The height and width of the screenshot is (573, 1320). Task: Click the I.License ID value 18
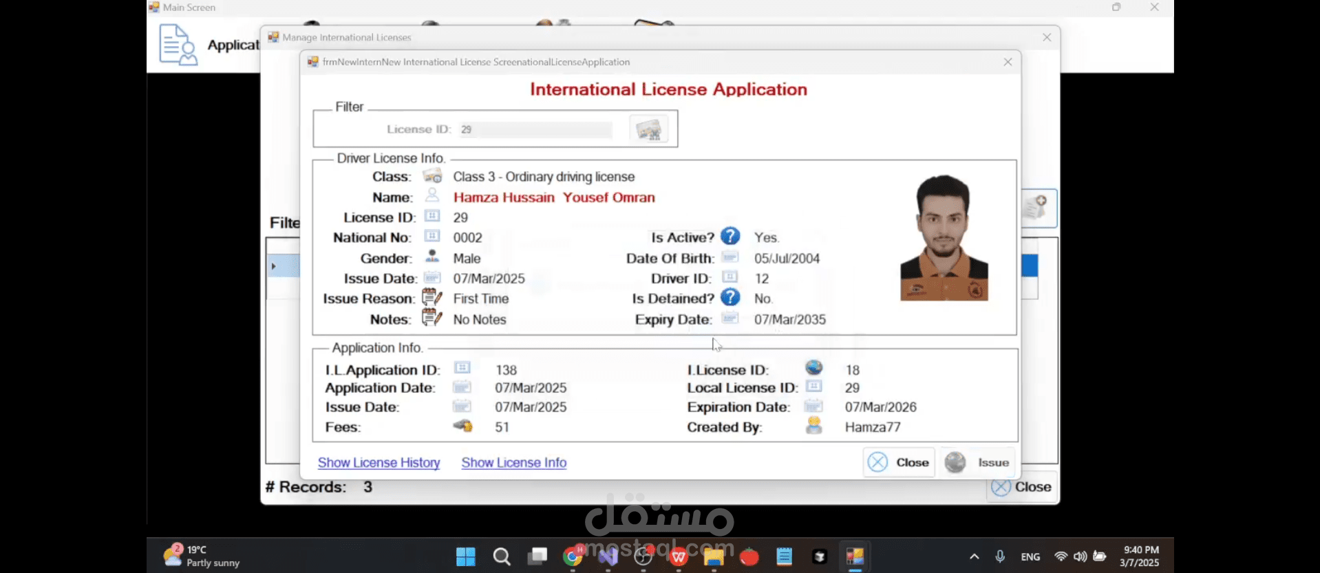pos(853,370)
